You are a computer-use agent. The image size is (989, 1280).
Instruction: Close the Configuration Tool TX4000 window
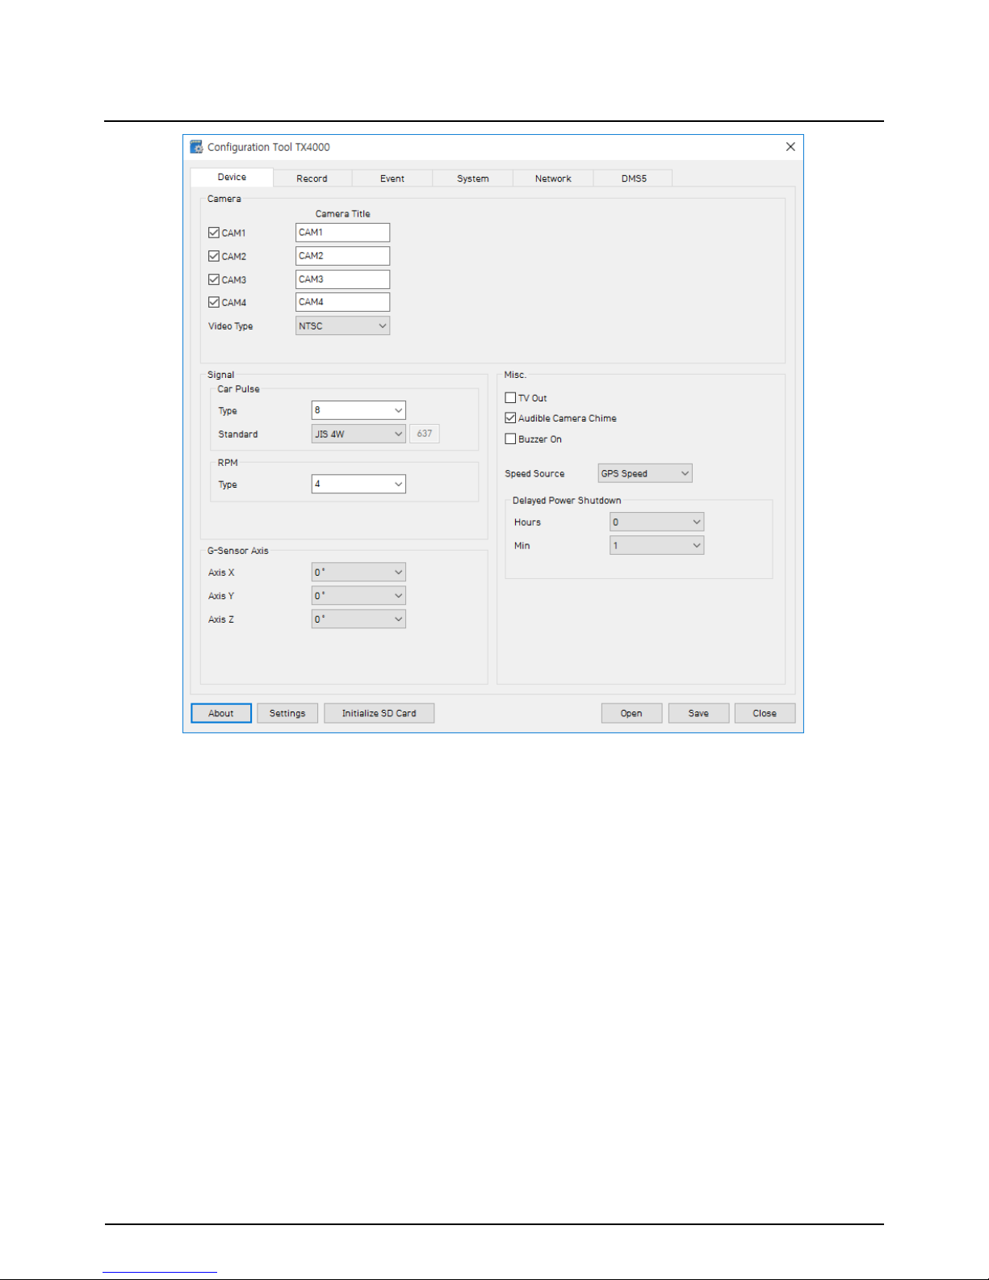(790, 147)
